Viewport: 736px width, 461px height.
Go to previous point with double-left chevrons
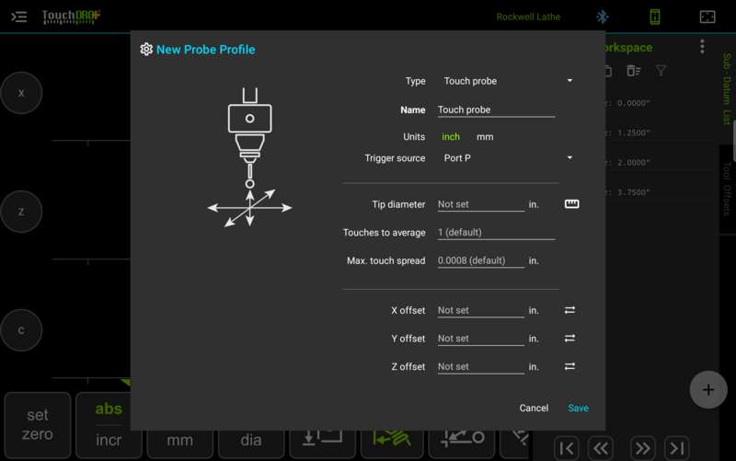tap(601, 448)
